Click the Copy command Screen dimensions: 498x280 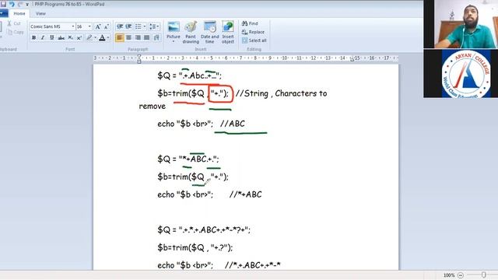click(x=16, y=32)
